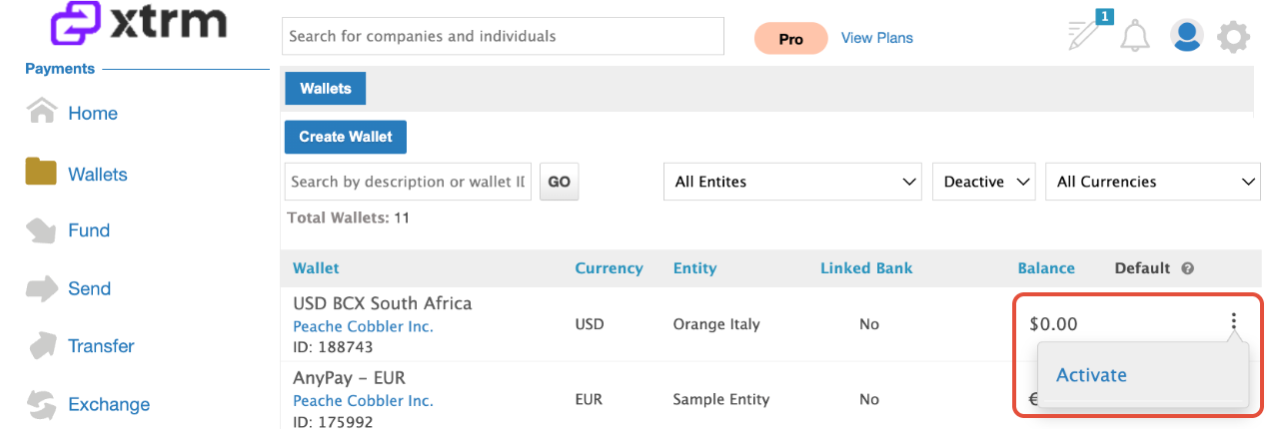Switch to the Wallets tab
1284x429 pixels.
click(x=326, y=88)
